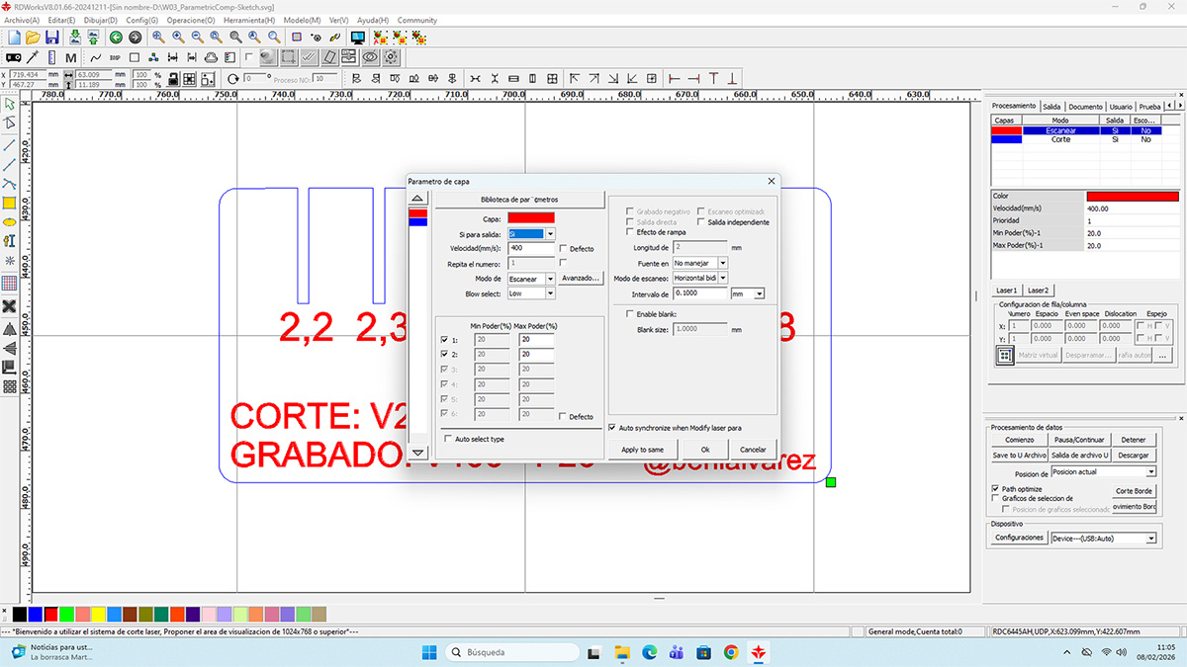Expand the Blow select dropdown
The width and height of the screenshot is (1187, 667).
(x=550, y=292)
